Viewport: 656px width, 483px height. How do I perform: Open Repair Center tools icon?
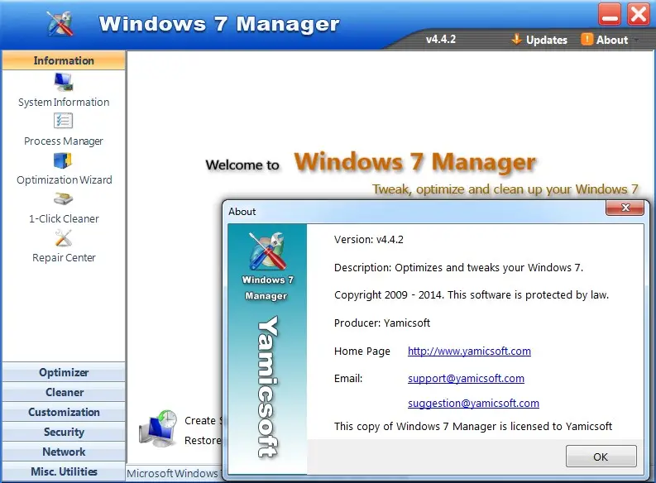(x=64, y=238)
